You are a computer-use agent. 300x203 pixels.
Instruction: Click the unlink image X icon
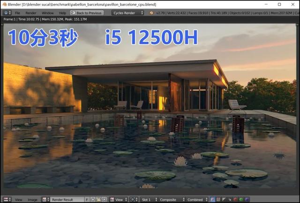[x=104, y=200]
